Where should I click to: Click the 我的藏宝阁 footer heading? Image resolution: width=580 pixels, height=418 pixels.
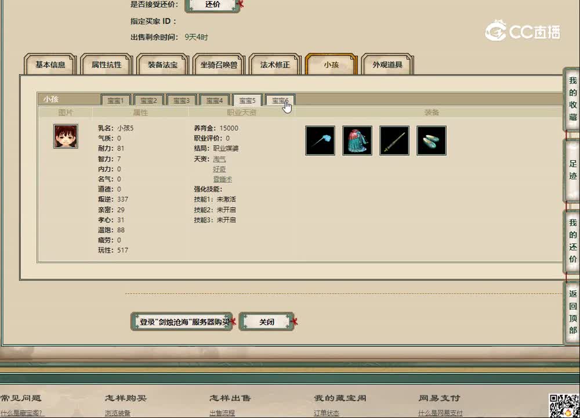coord(340,398)
